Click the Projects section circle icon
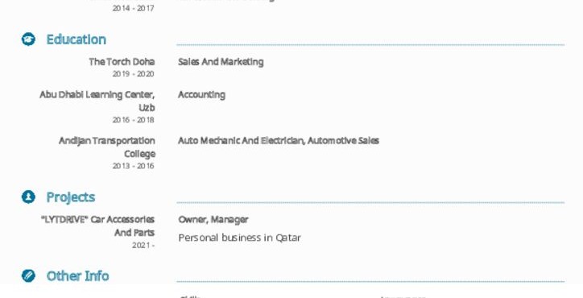This screenshot has width=583, height=298. (x=28, y=197)
